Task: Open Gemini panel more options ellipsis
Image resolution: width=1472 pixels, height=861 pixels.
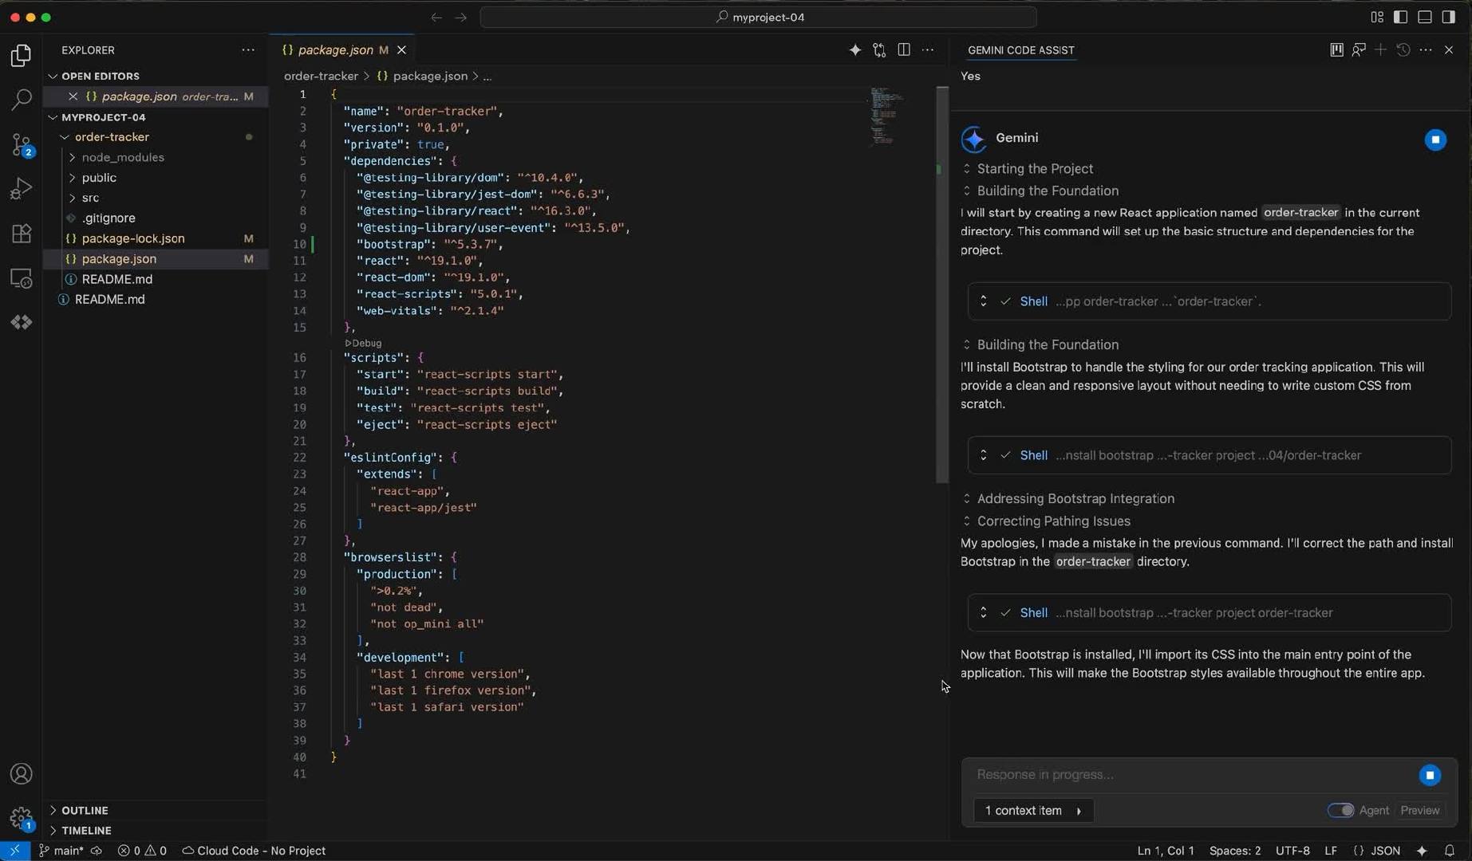Action: pos(1426,50)
